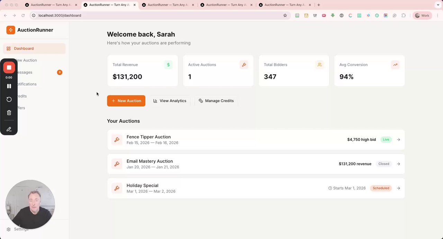Click the green down-arrow extension icon
Viewport: 443px width, 239px height.
333,16
